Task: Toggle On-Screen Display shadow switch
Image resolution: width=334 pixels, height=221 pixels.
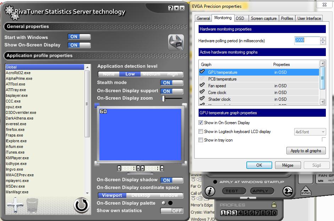Action: [x=172, y=180]
